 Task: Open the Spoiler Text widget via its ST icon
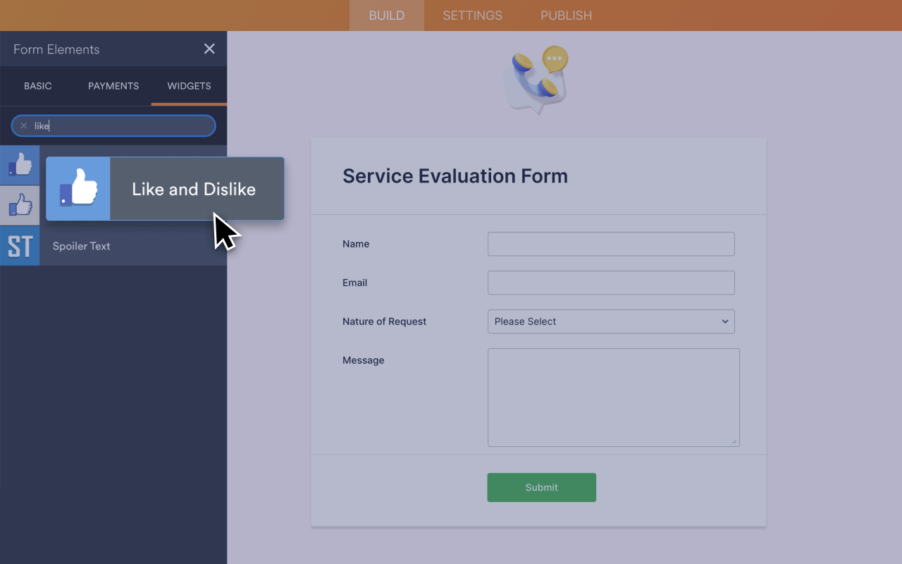point(19,246)
